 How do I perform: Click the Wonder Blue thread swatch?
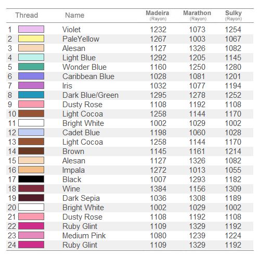pyautogui.click(x=31, y=67)
